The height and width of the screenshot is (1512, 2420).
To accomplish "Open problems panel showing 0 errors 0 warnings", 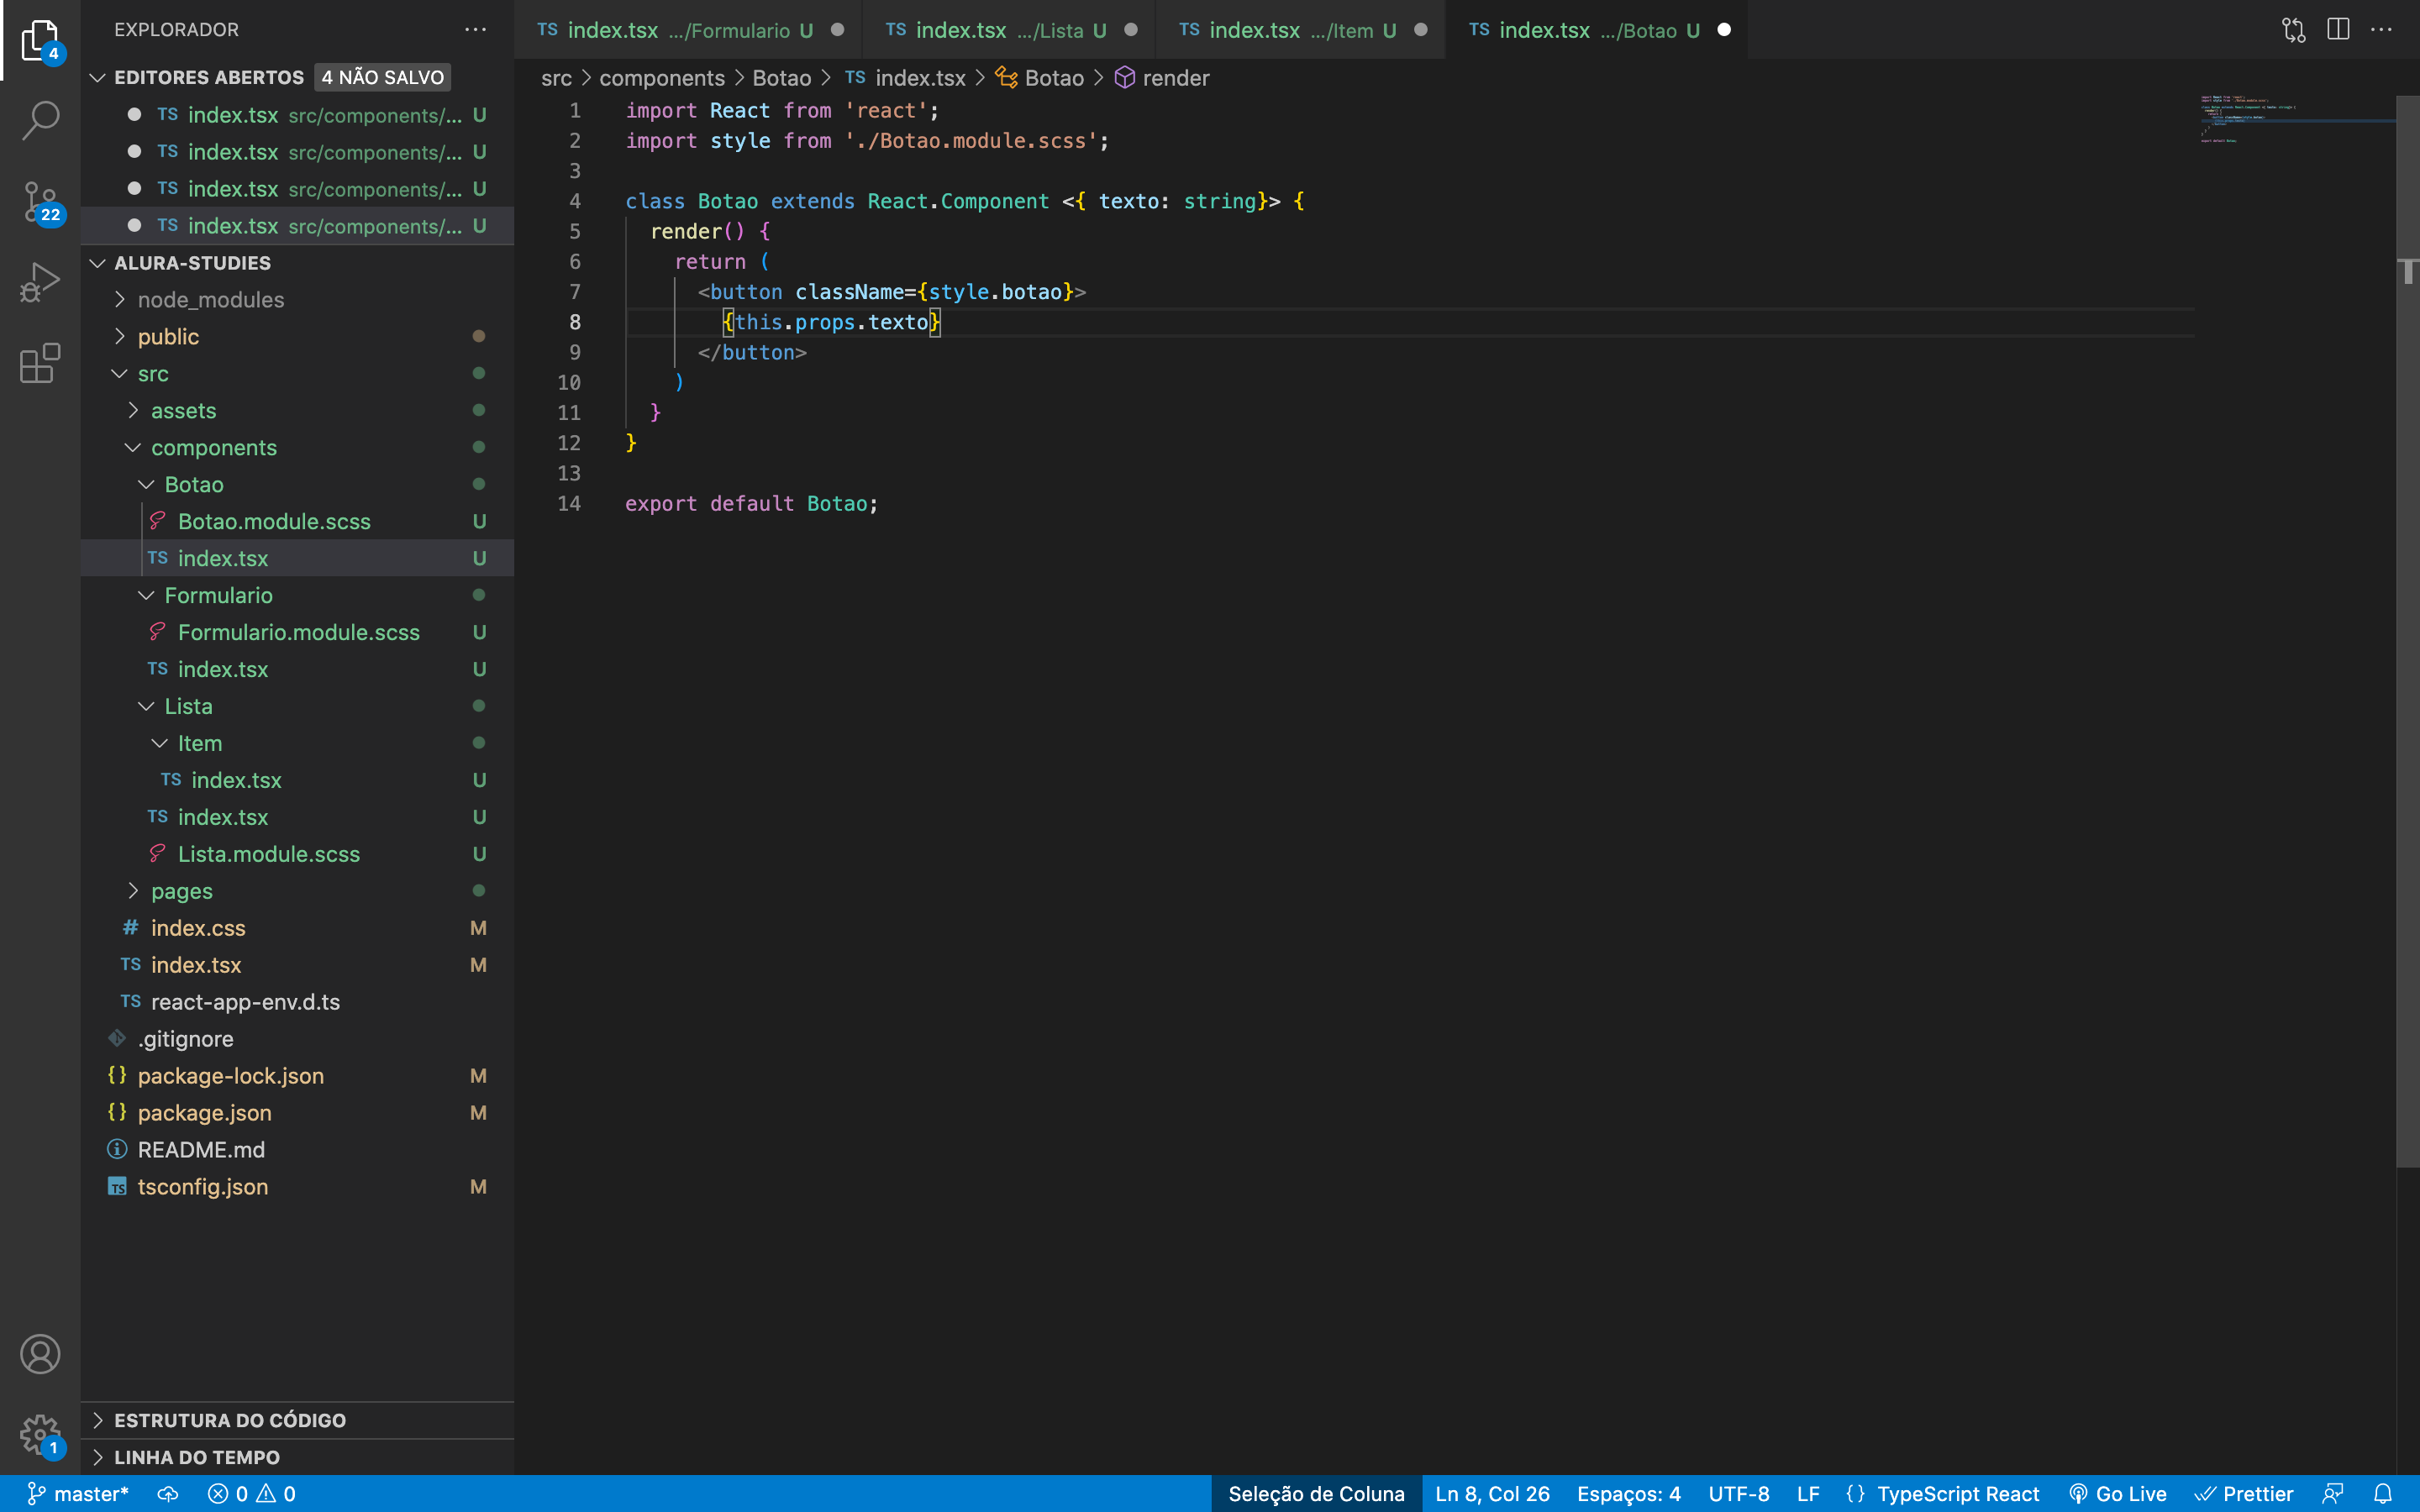I will 251,1494.
